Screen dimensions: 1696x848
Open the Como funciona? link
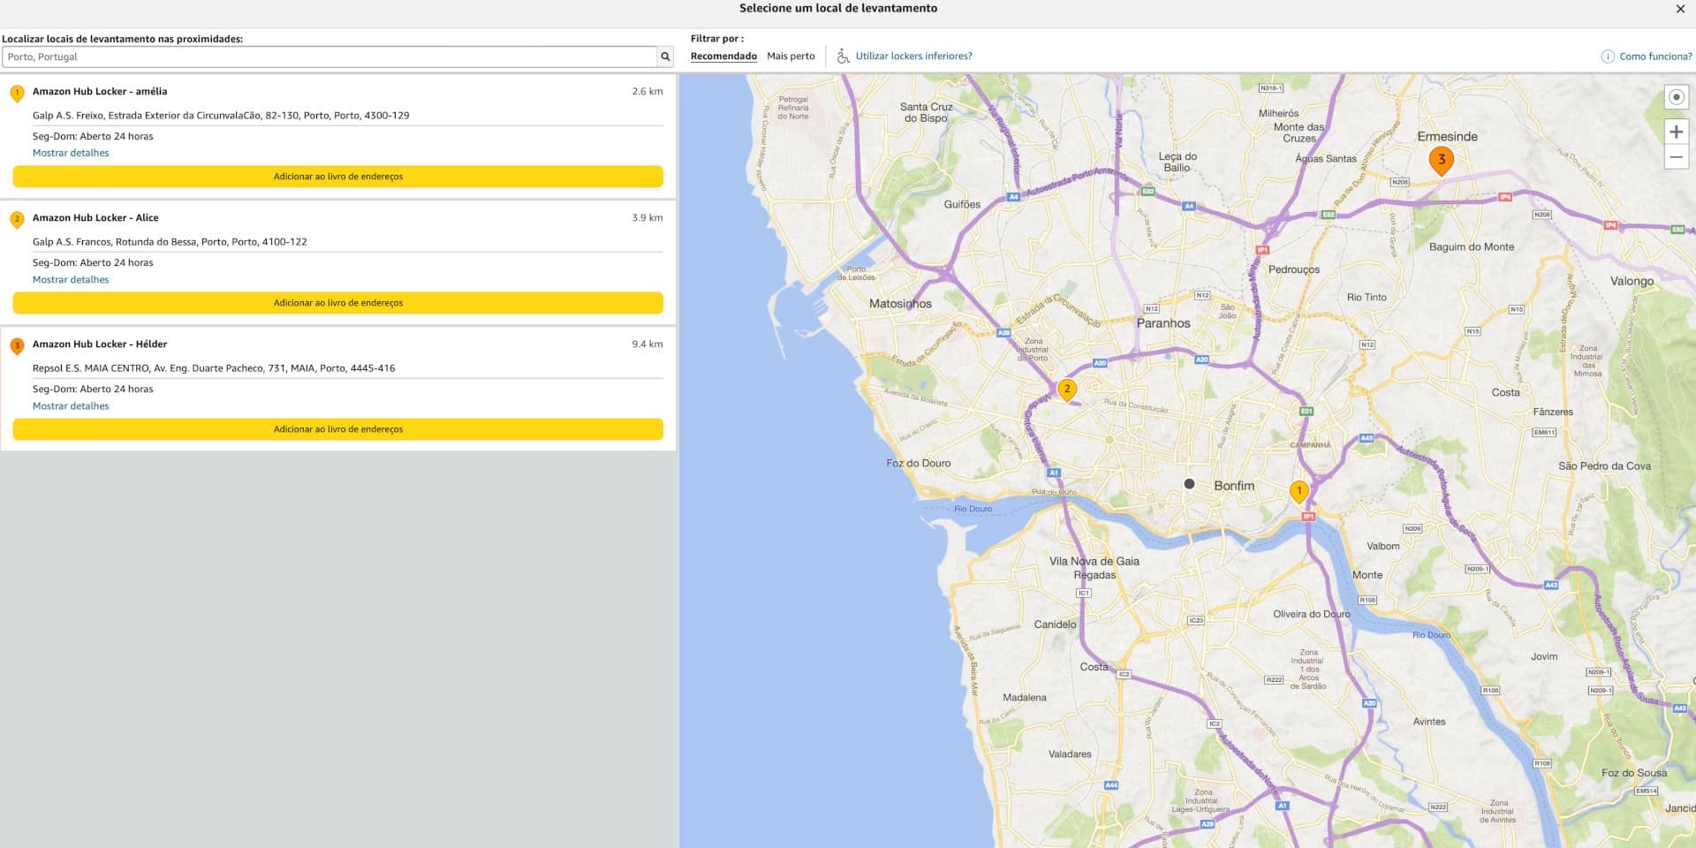pos(1655,57)
